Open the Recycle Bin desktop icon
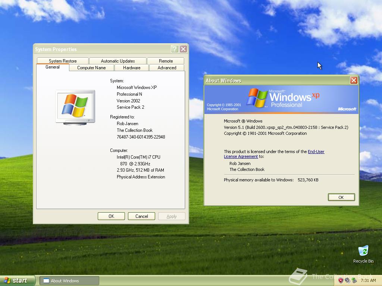 click(x=363, y=254)
